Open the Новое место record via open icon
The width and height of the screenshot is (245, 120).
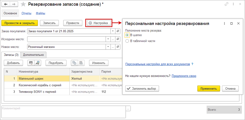(x=118, y=47)
